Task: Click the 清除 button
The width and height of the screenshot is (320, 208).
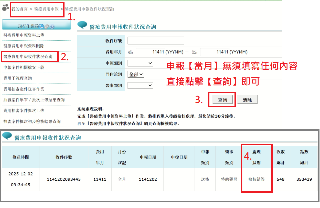Action: click(247, 100)
